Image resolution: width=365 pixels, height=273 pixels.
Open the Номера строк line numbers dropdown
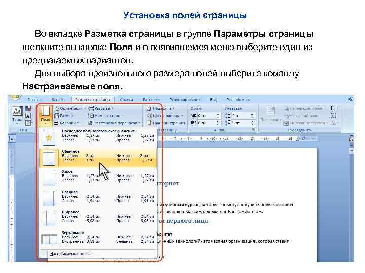tap(105, 116)
